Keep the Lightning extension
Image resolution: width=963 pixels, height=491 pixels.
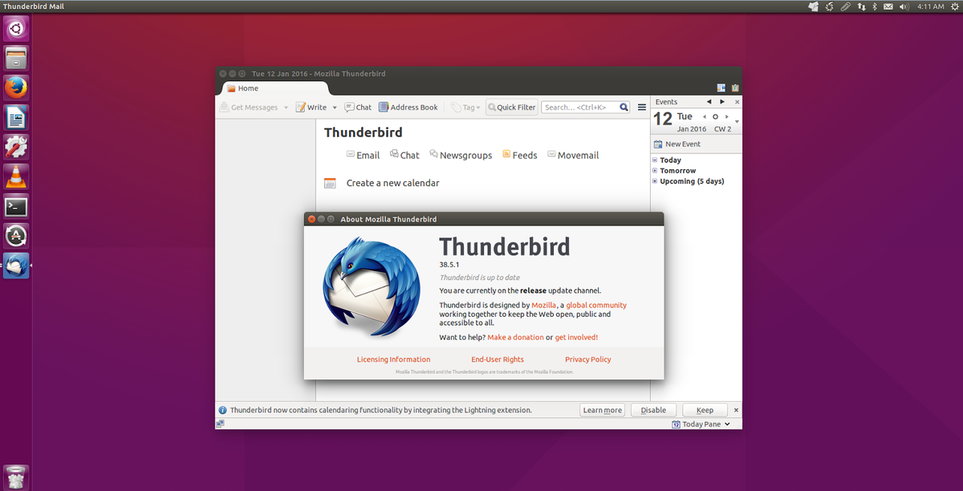click(x=705, y=410)
